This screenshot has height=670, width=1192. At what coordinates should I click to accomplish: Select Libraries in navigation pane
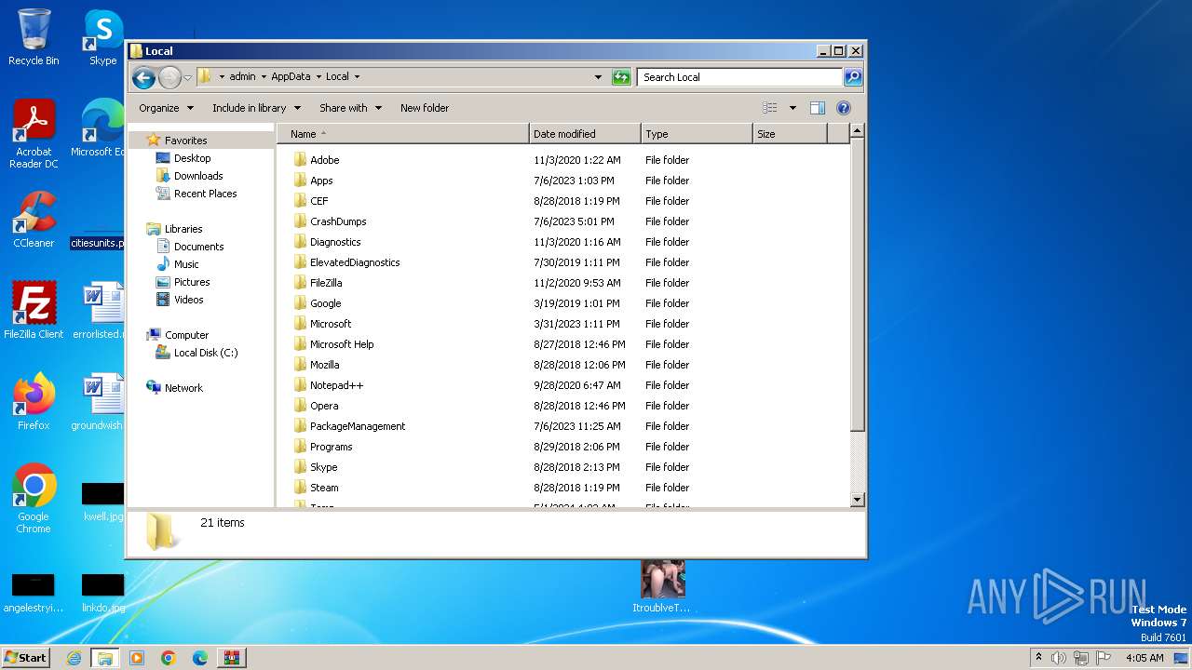pyautogui.click(x=183, y=229)
